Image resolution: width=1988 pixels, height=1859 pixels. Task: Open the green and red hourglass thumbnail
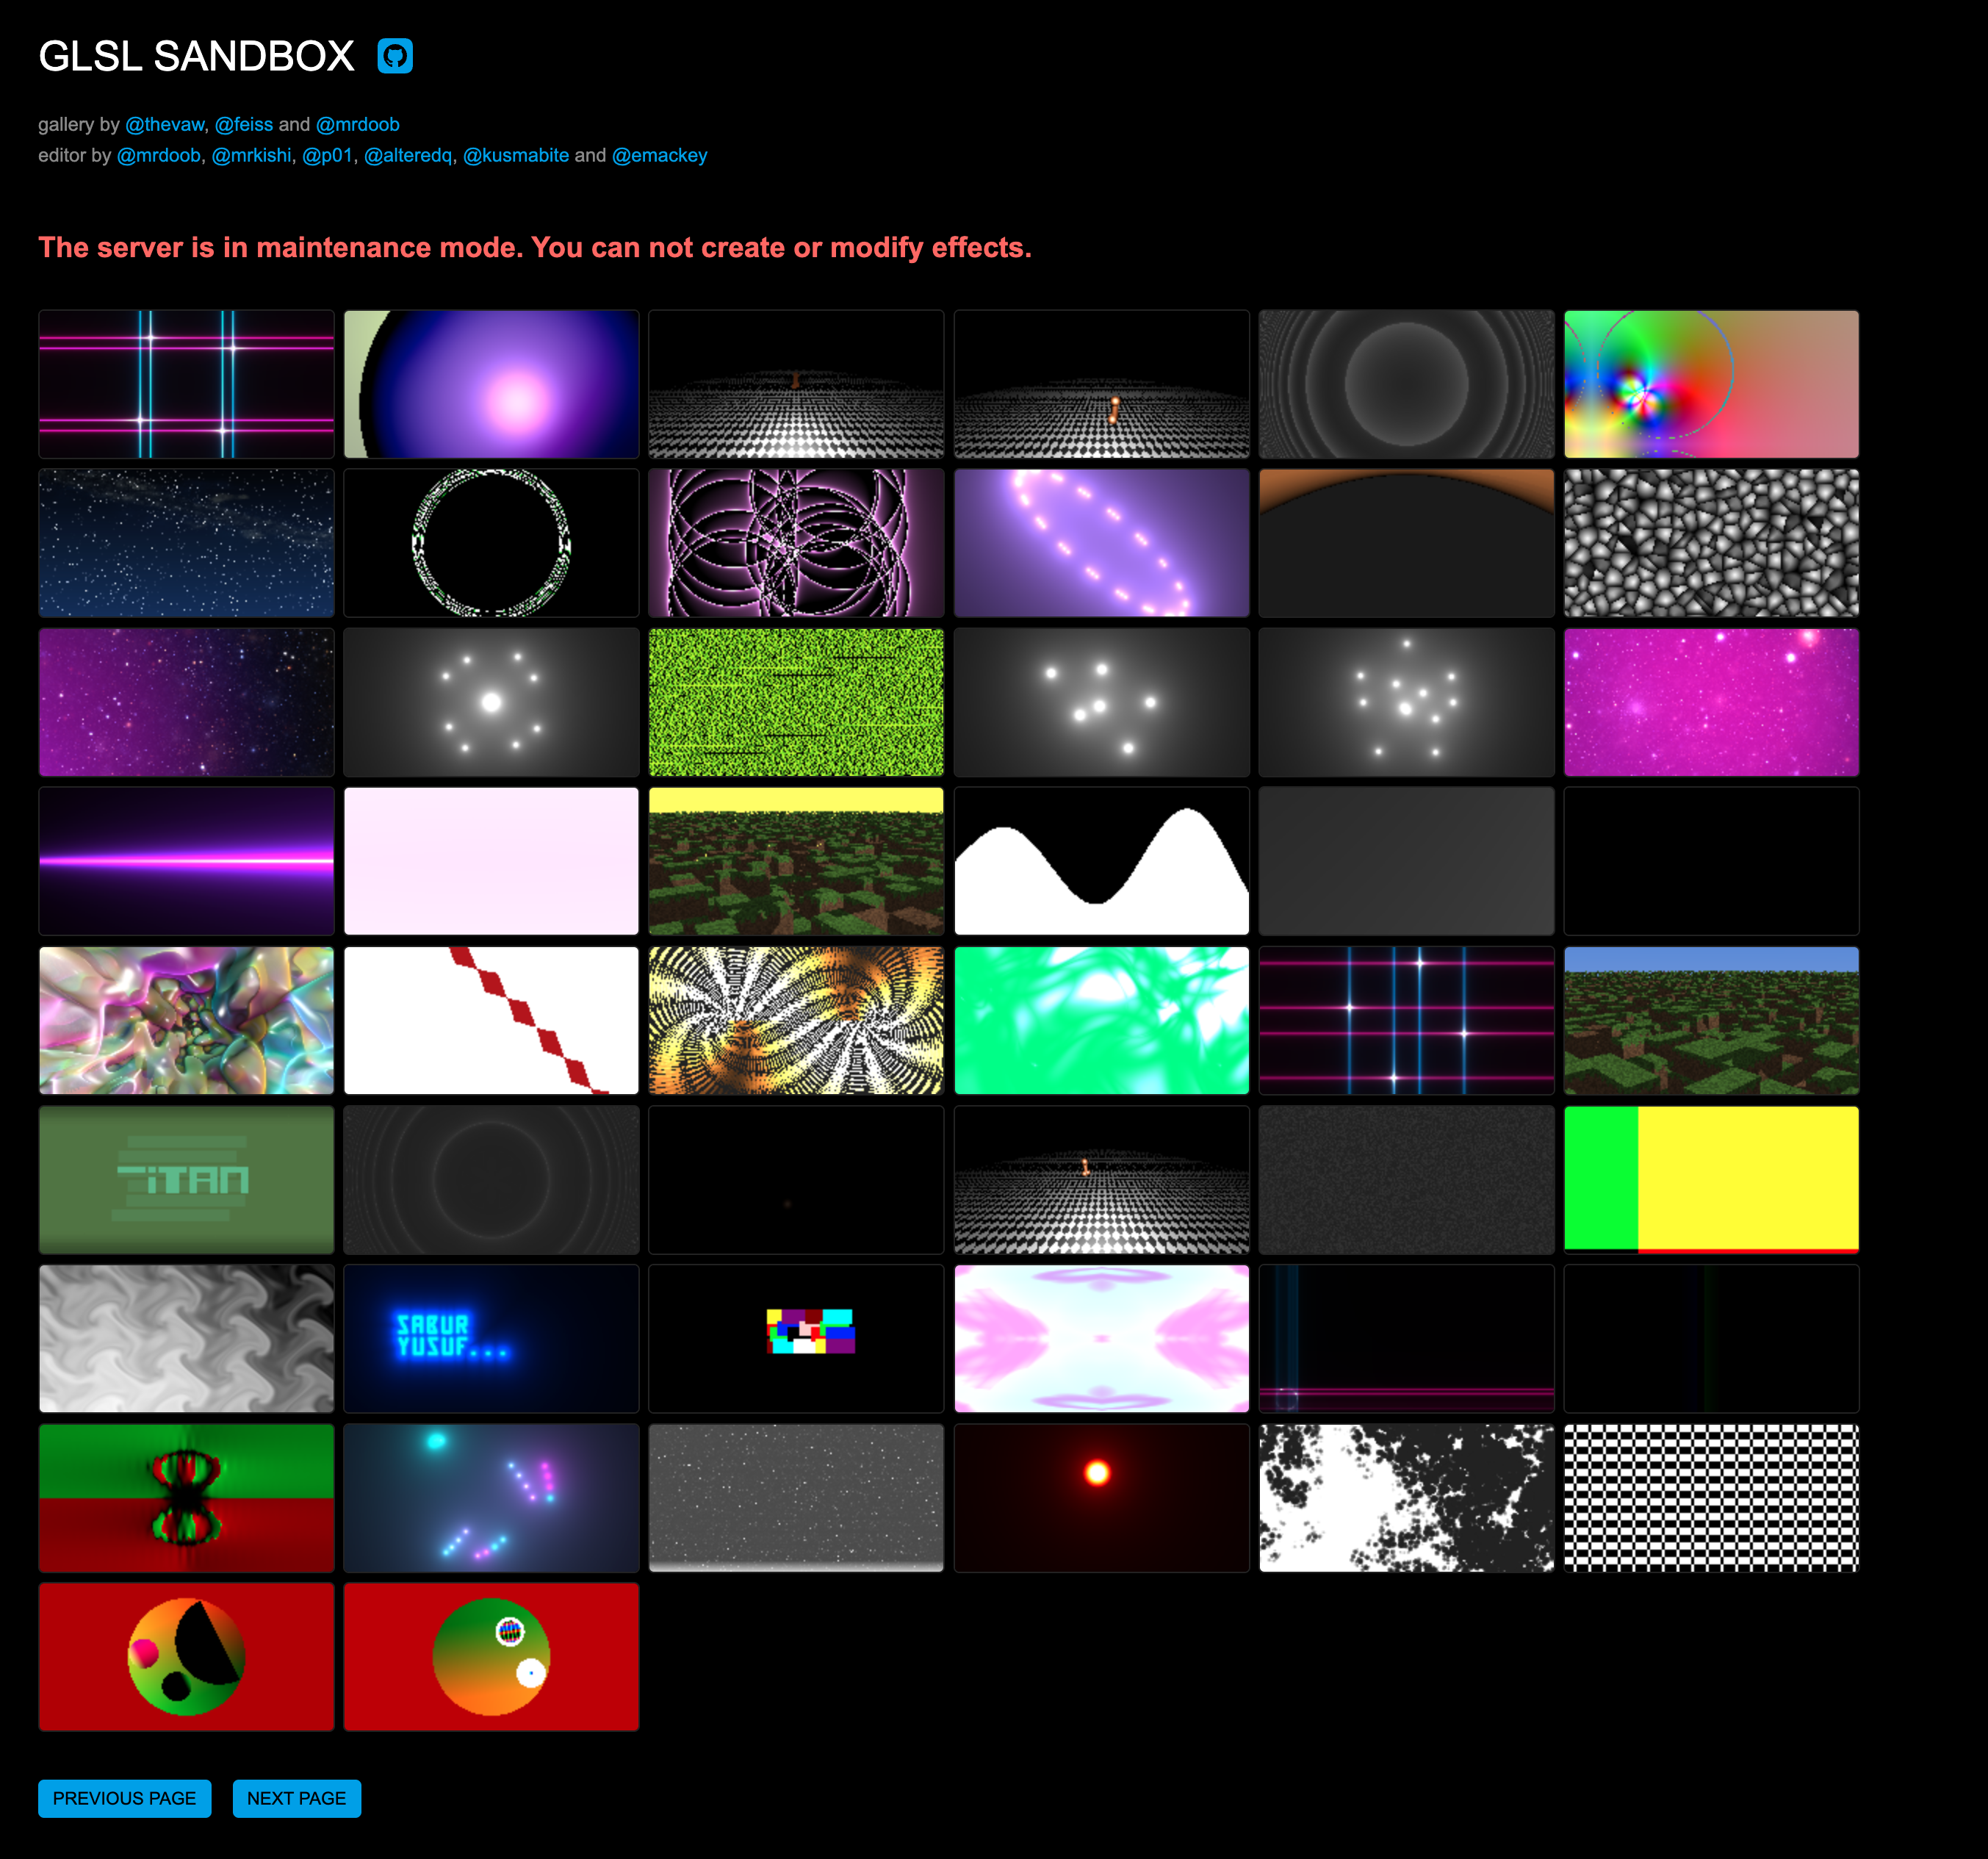coord(186,1497)
